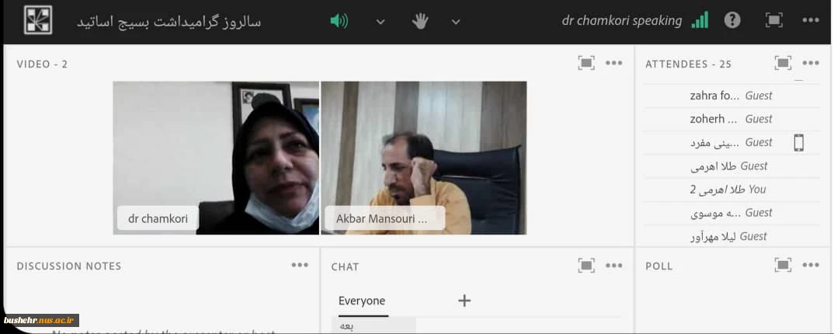Click the dr chamkori speaking indicator
This screenshot has height=334, width=834.
click(x=622, y=21)
